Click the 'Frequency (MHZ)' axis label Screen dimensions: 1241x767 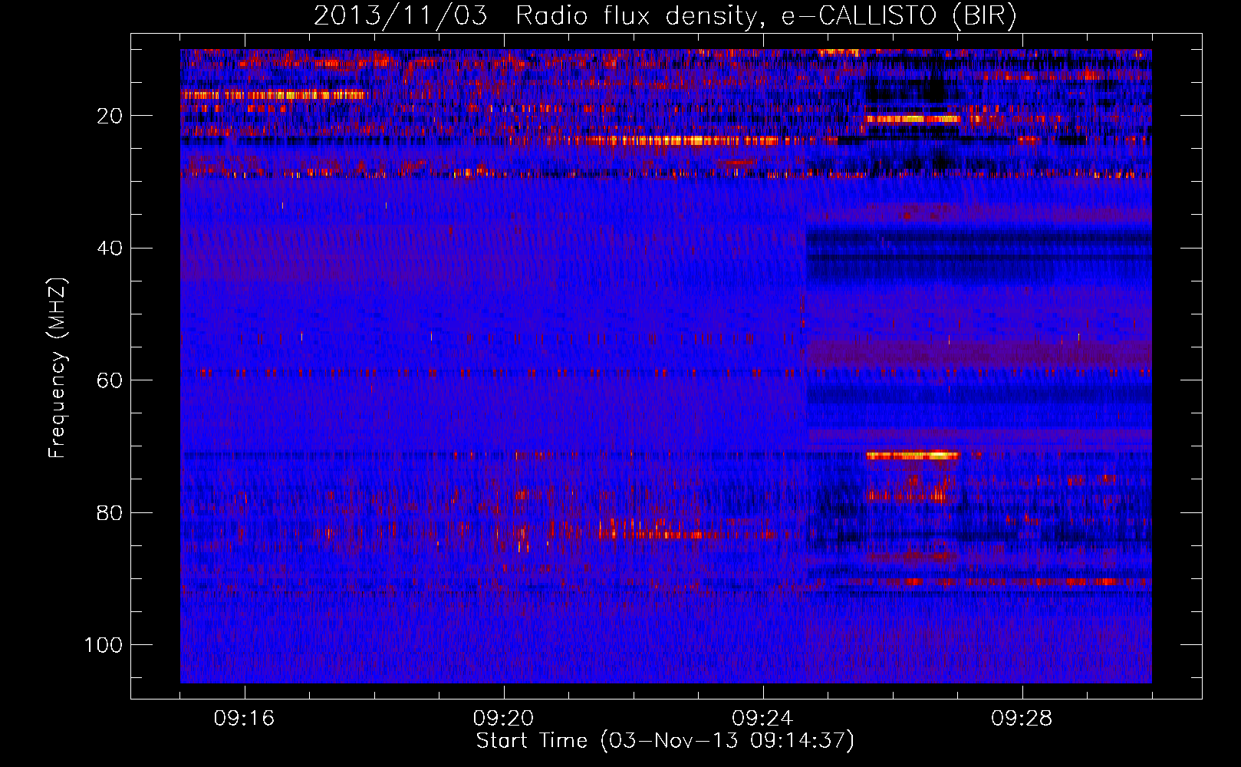point(58,368)
